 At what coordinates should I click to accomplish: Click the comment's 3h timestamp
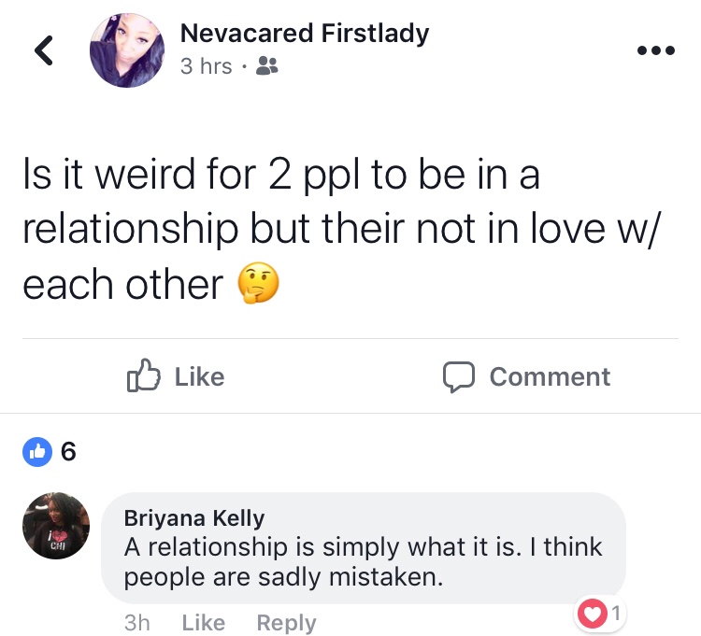[x=136, y=622]
